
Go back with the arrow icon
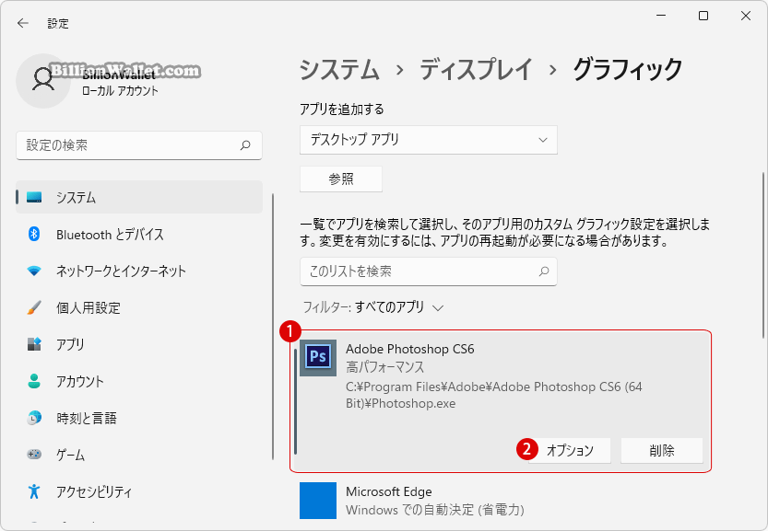pyautogui.click(x=22, y=23)
